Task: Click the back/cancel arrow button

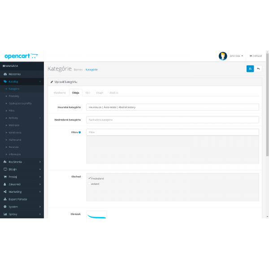Action: click(258, 69)
